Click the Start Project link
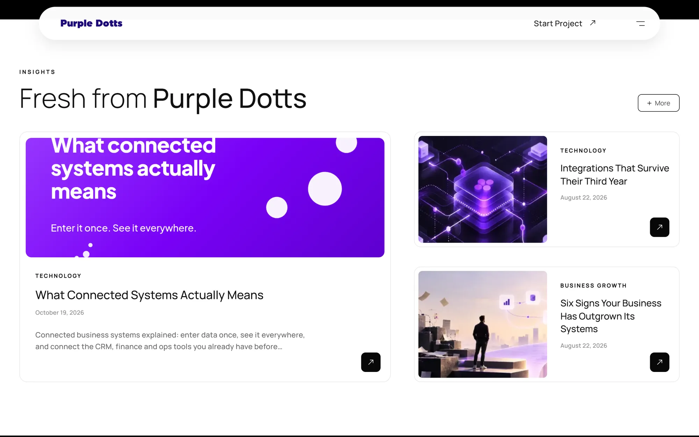Image resolution: width=699 pixels, height=437 pixels. point(558,23)
